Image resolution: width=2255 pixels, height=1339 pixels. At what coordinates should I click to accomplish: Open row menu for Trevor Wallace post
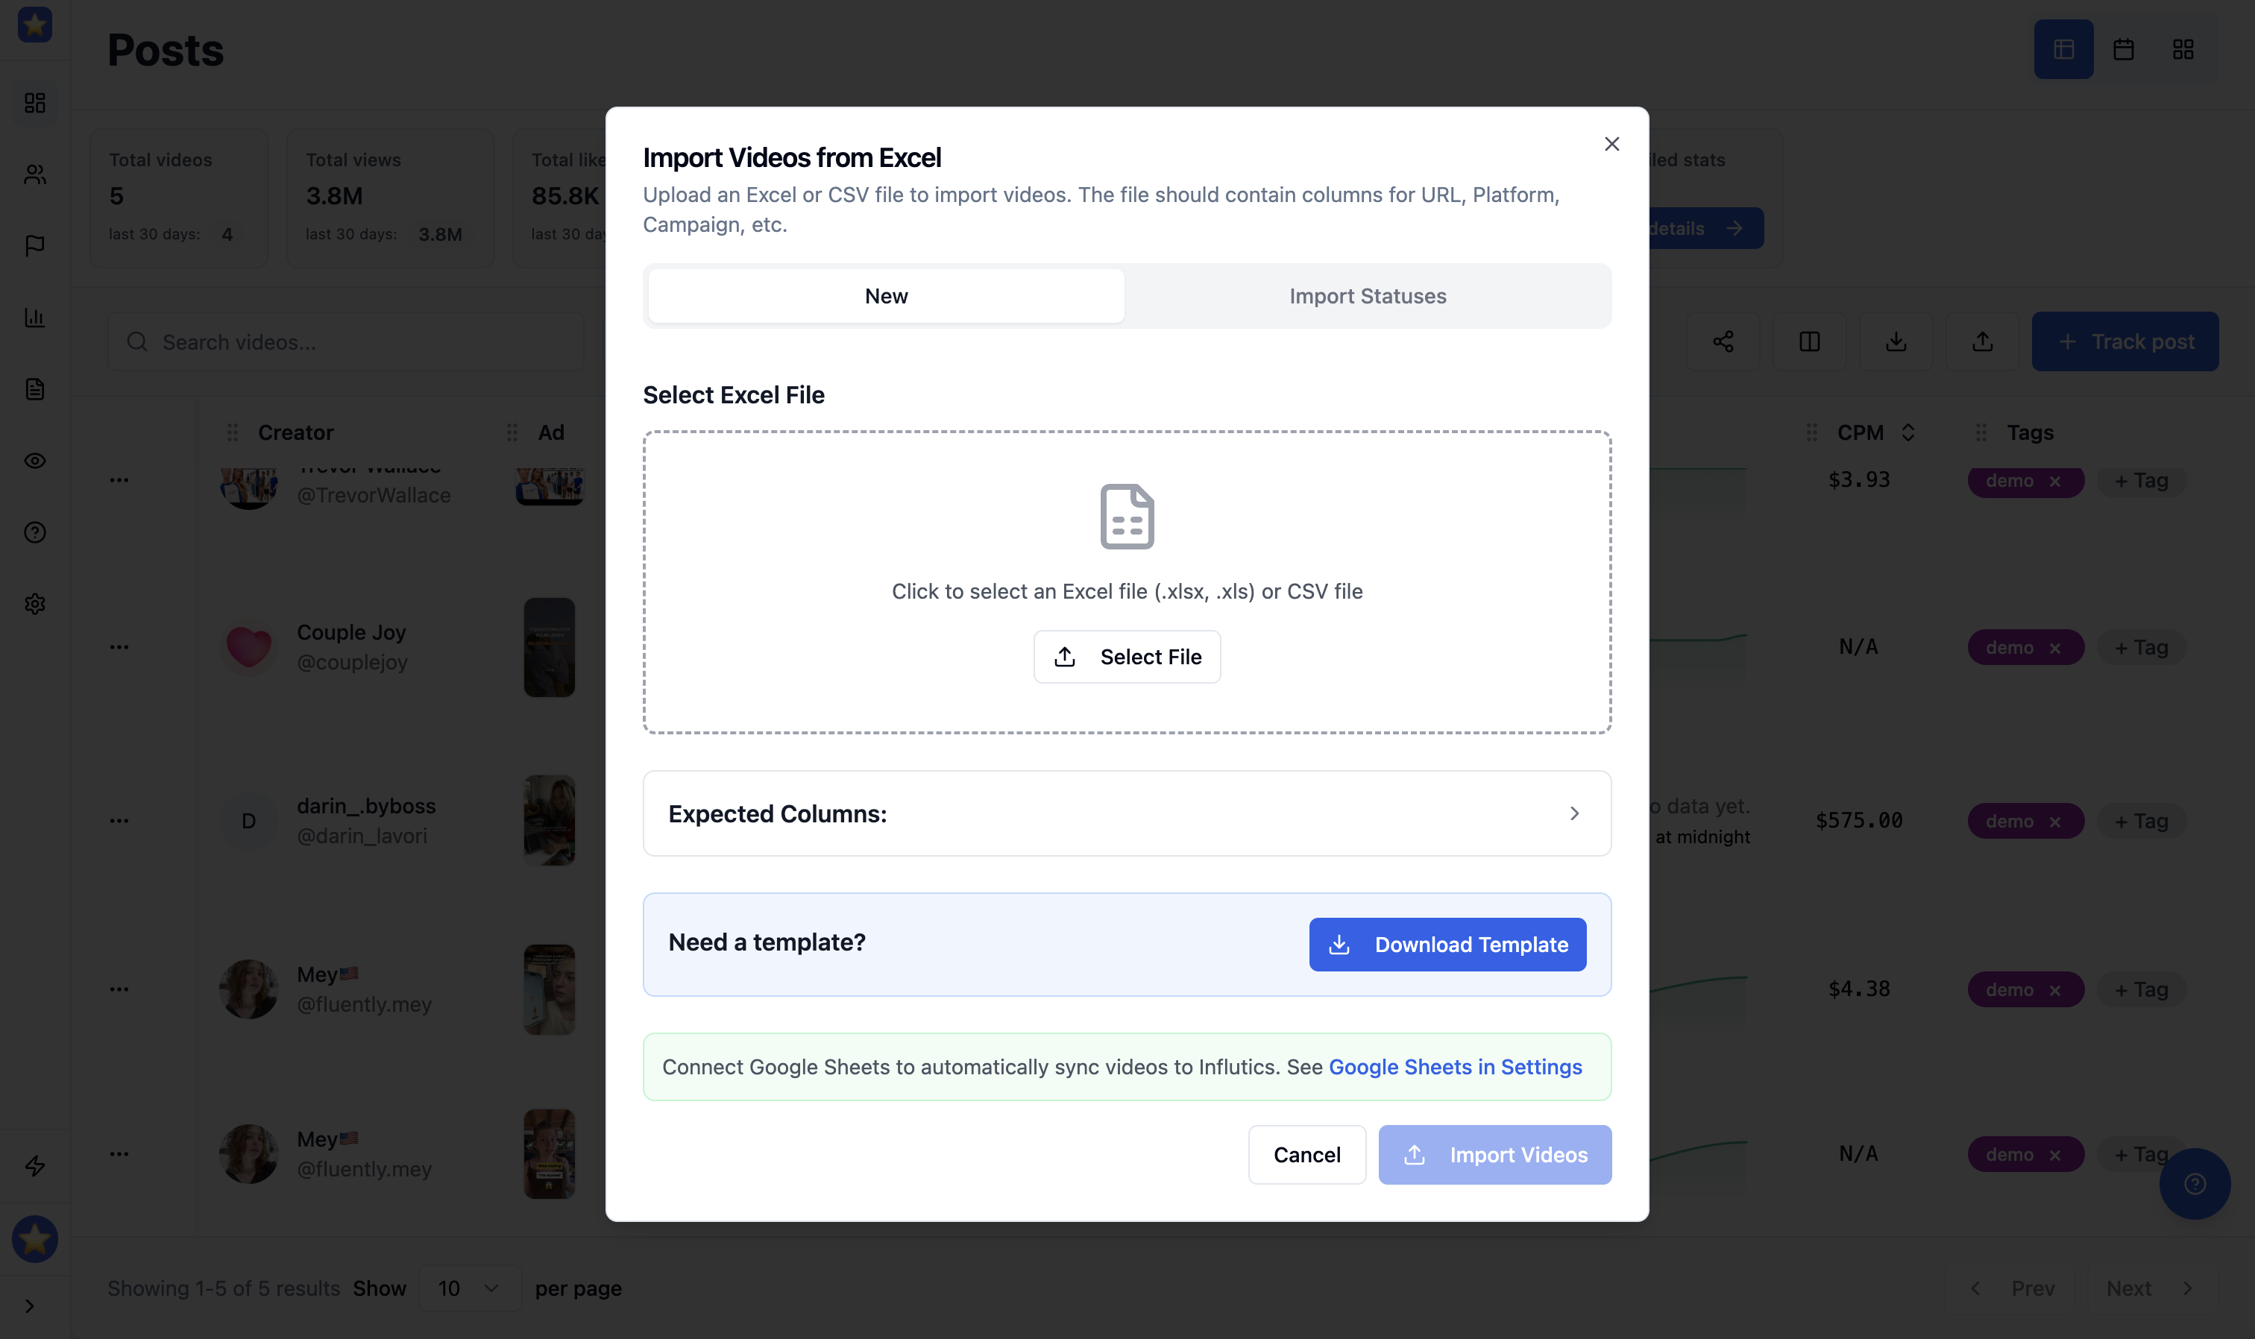click(x=119, y=480)
